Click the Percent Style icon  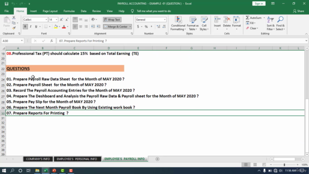(x=146, y=27)
